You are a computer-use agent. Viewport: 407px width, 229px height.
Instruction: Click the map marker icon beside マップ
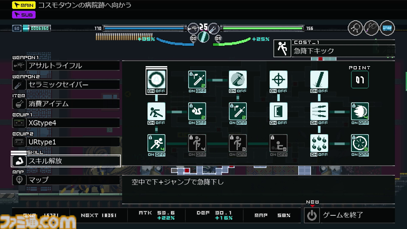click(x=19, y=180)
